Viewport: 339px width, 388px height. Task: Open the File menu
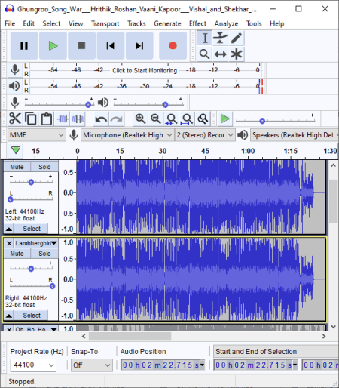pos(10,23)
